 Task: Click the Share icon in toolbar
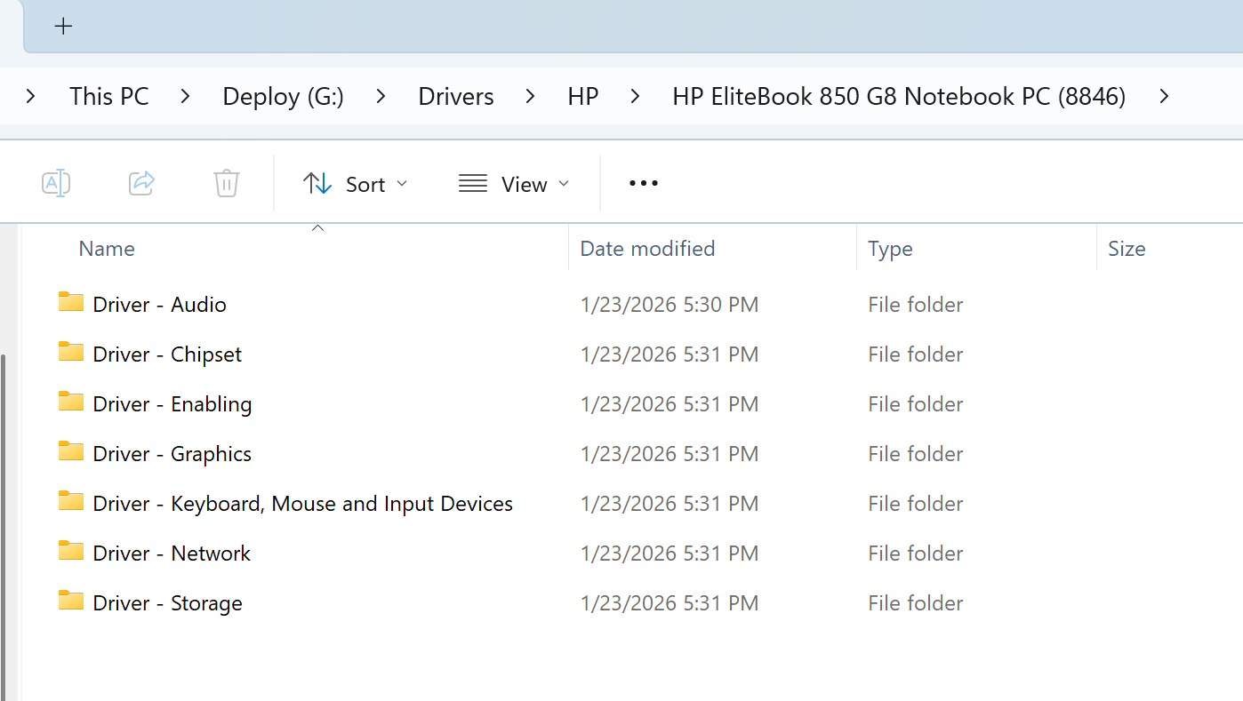coord(141,184)
